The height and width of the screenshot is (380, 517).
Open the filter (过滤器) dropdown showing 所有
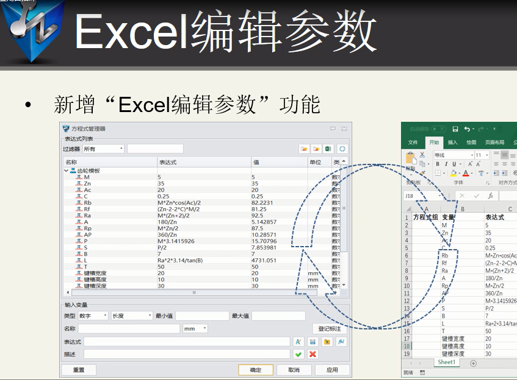coord(103,149)
